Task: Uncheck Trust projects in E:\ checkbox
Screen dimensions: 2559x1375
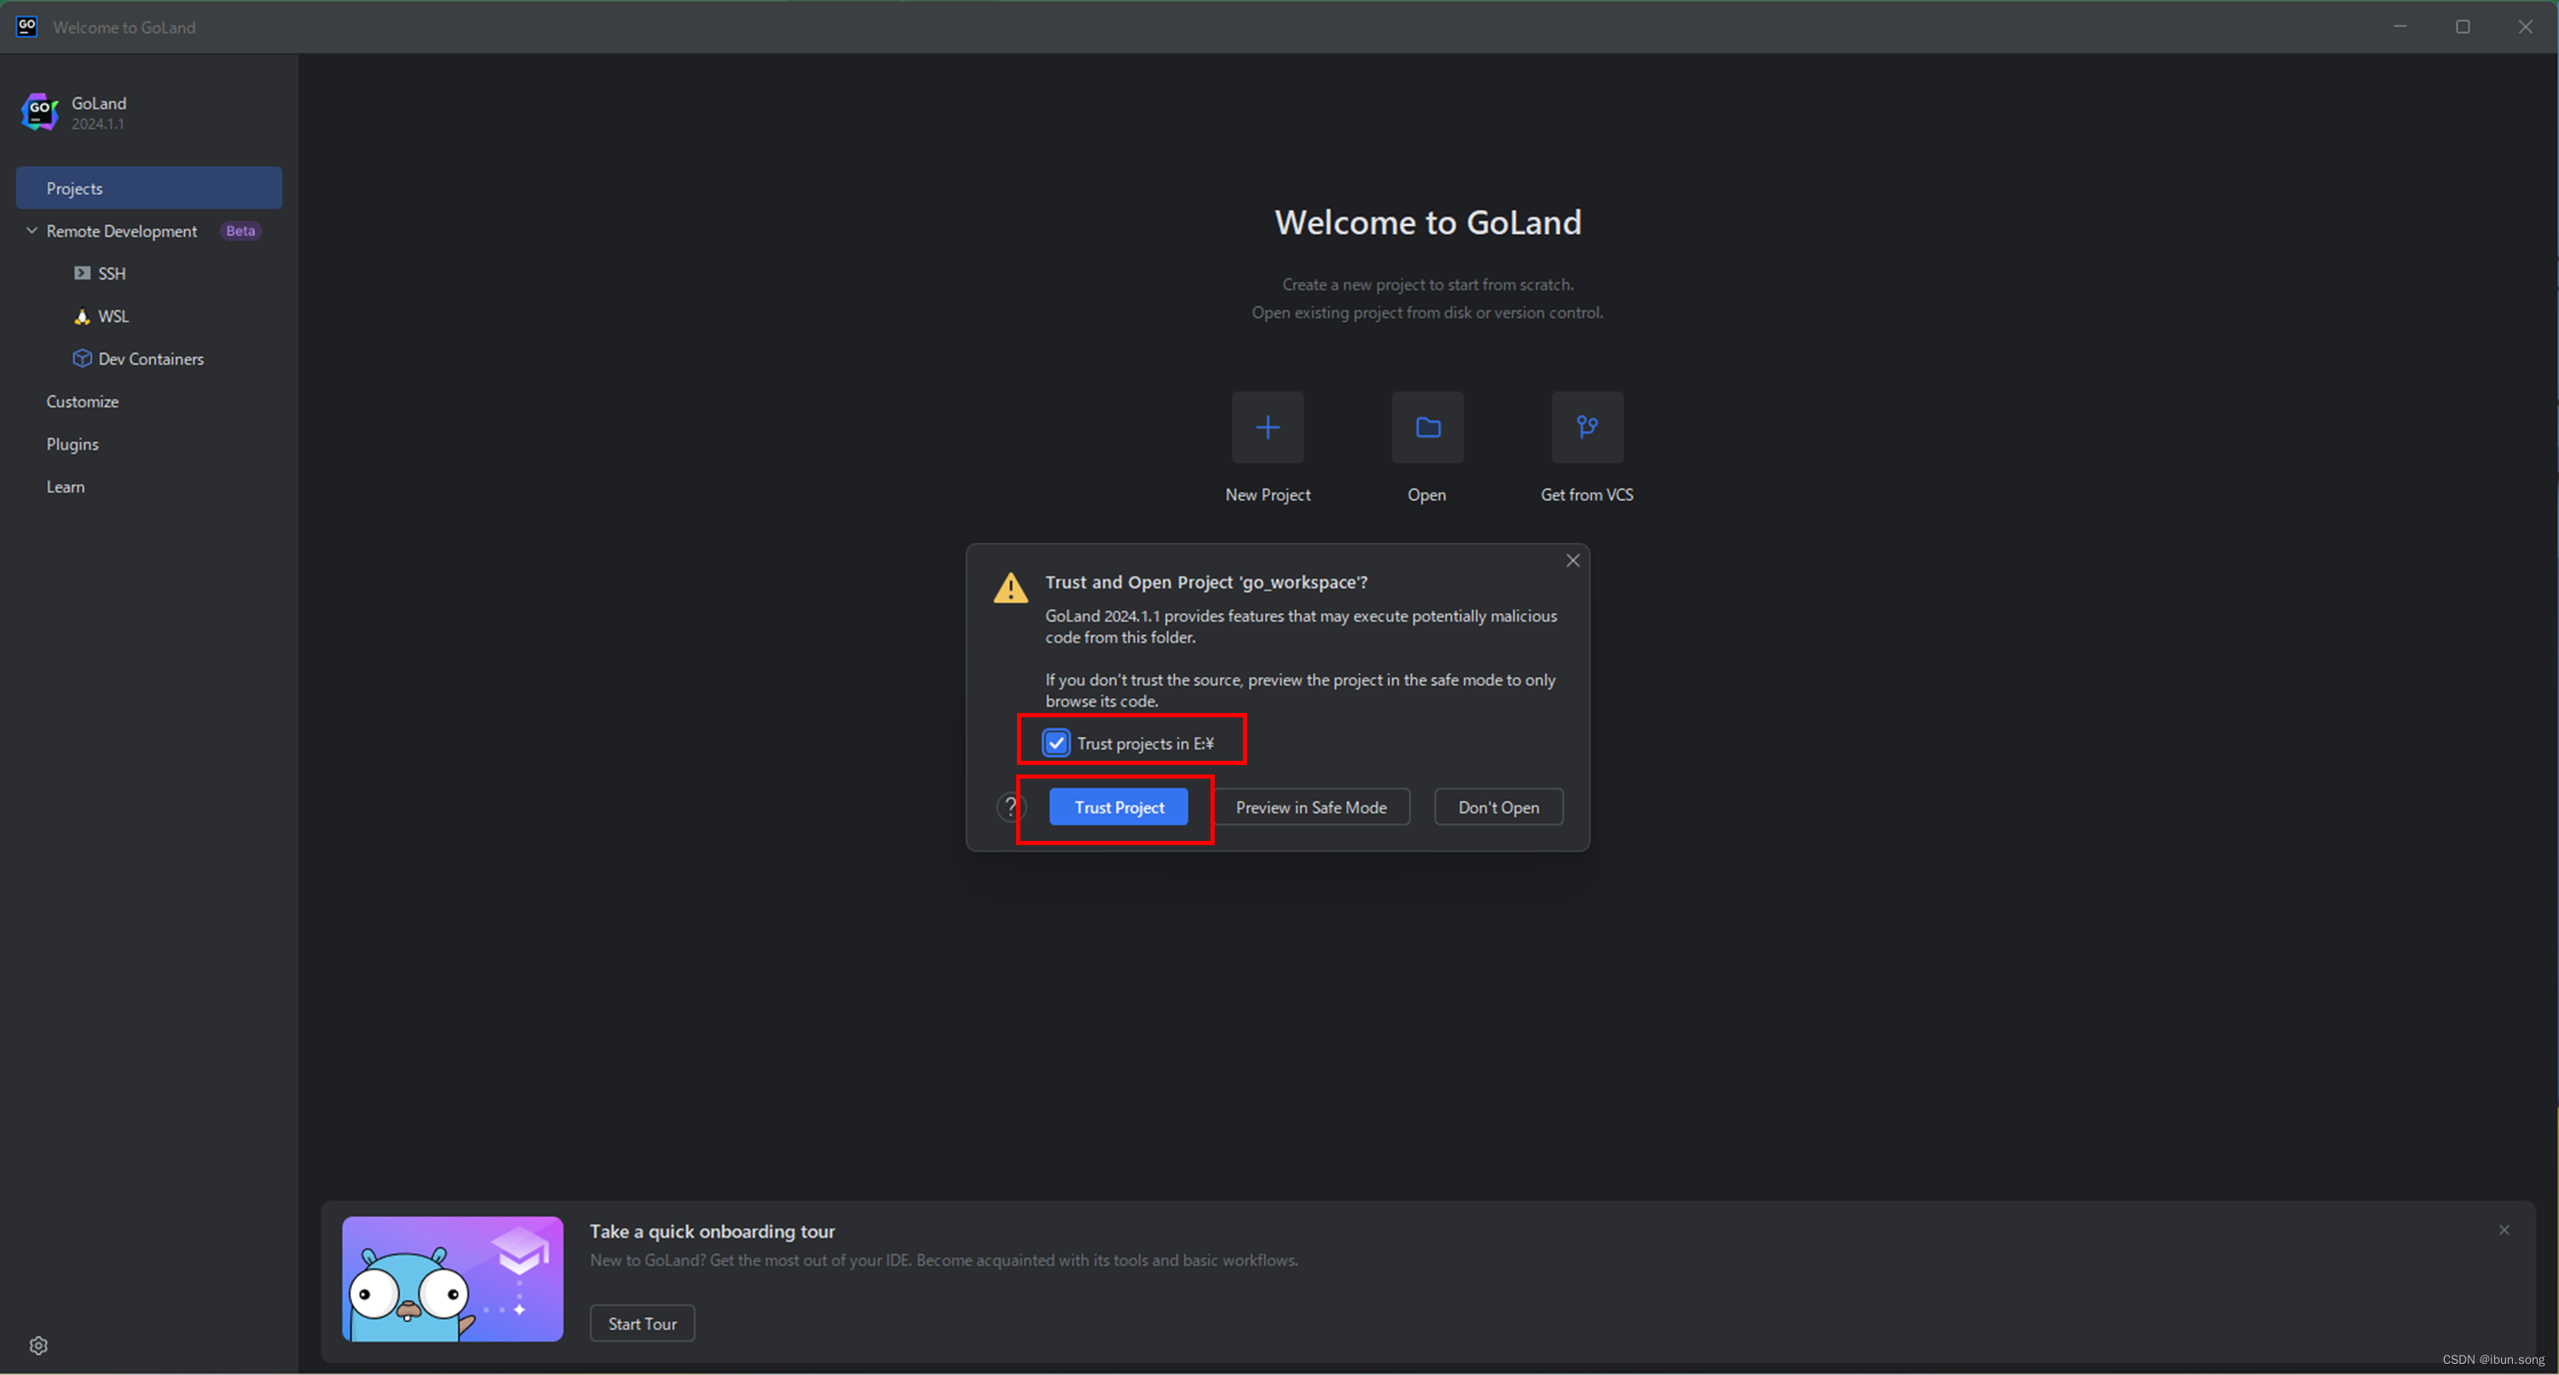Action: coord(1056,743)
